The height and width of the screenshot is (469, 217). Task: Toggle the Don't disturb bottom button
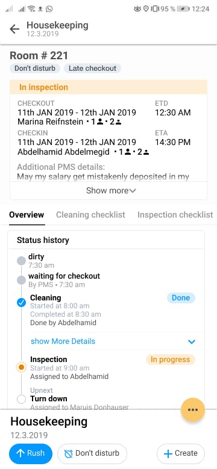click(92, 453)
